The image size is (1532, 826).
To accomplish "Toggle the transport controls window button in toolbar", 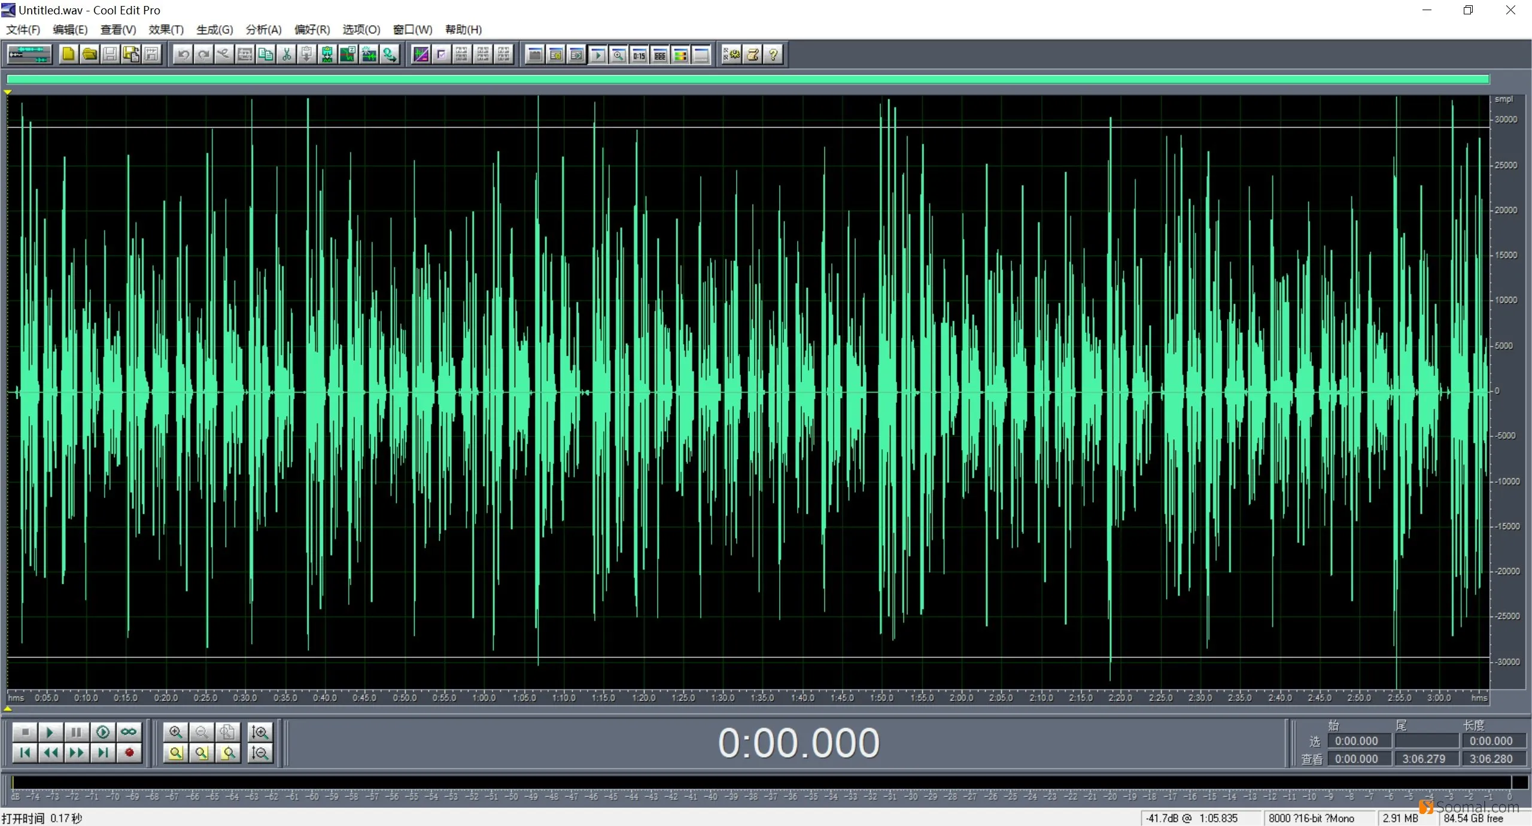I will [598, 55].
